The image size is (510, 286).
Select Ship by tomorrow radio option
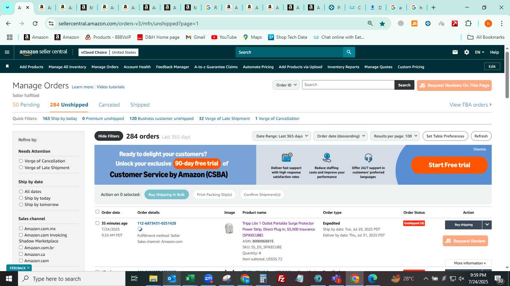pyautogui.click(x=21, y=204)
